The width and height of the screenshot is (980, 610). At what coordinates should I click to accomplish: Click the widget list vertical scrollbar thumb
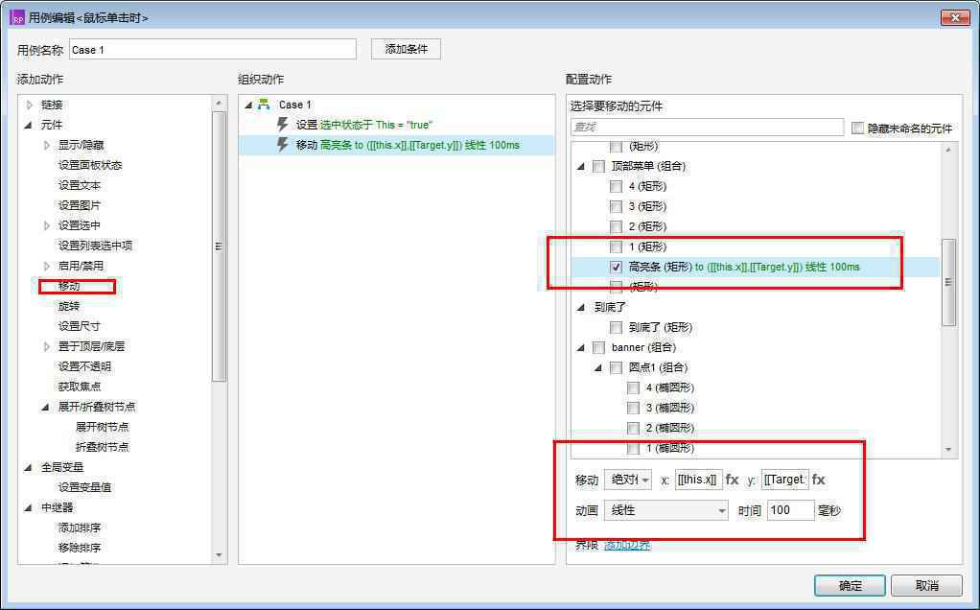pyautogui.click(x=948, y=282)
